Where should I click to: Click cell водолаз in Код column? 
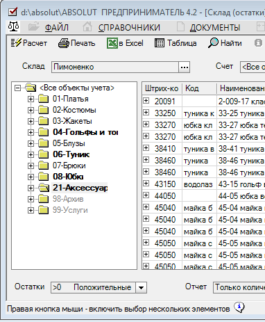click(199, 184)
